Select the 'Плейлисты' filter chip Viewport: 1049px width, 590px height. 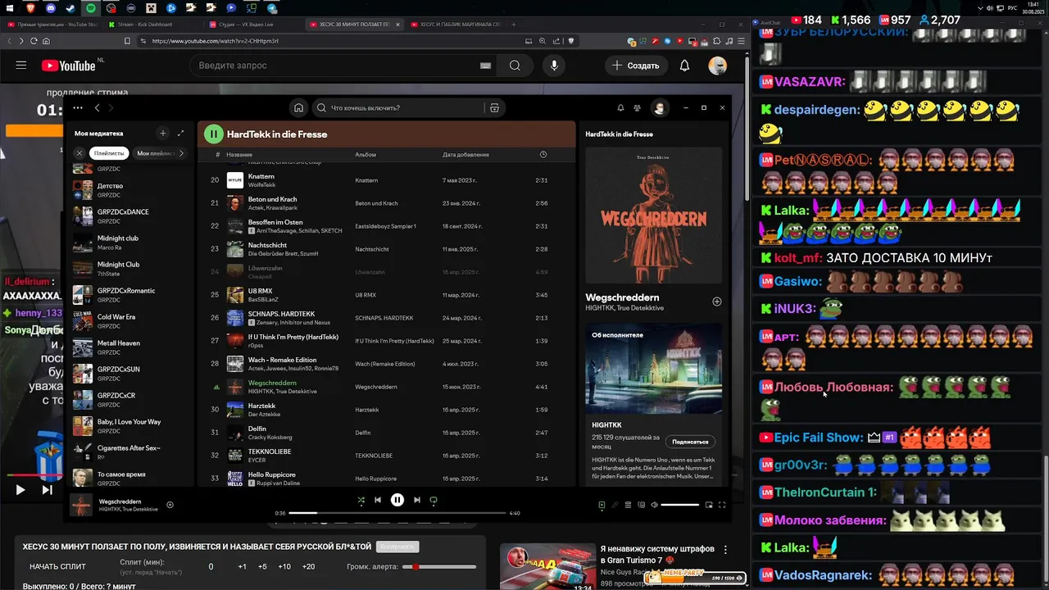(109, 153)
